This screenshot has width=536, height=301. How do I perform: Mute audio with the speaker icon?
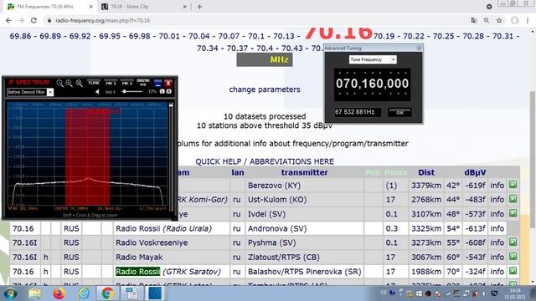click(x=97, y=92)
